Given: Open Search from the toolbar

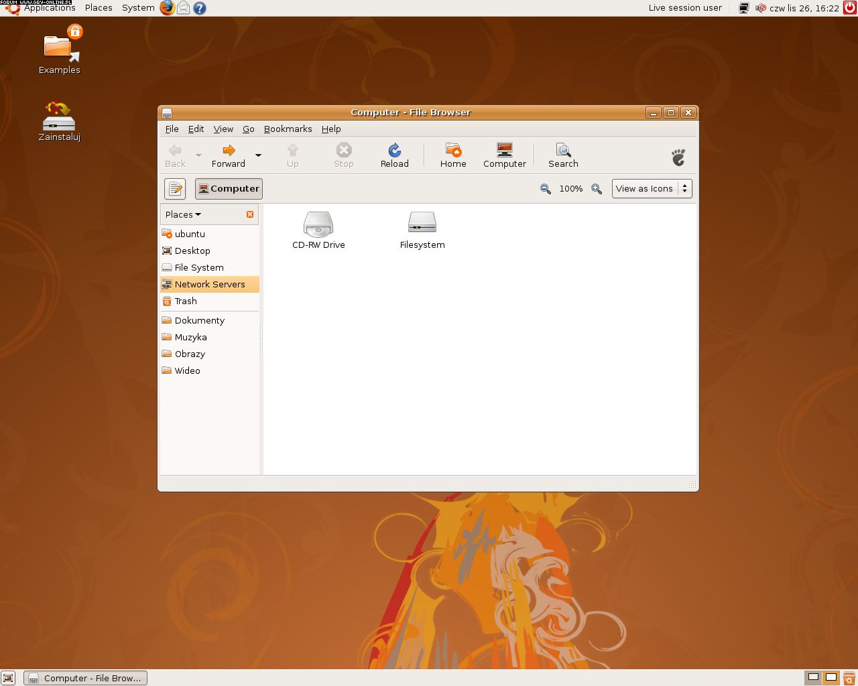Looking at the screenshot, I should click(563, 155).
